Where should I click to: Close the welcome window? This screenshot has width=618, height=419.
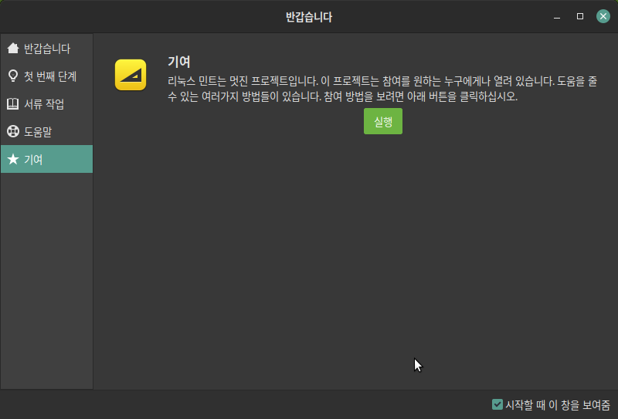(x=603, y=16)
